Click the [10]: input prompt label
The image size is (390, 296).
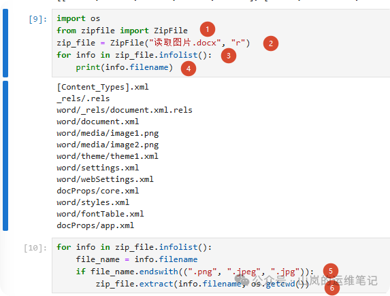tap(35, 248)
